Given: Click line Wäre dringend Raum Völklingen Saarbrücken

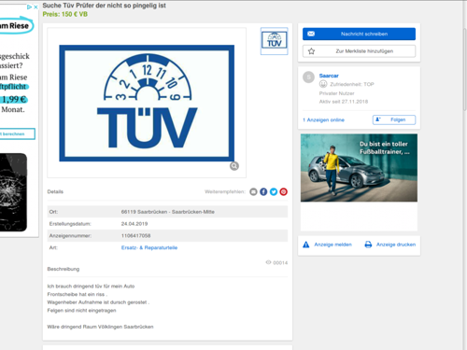Looking at the screenshot, I should (x=100, y=327).
